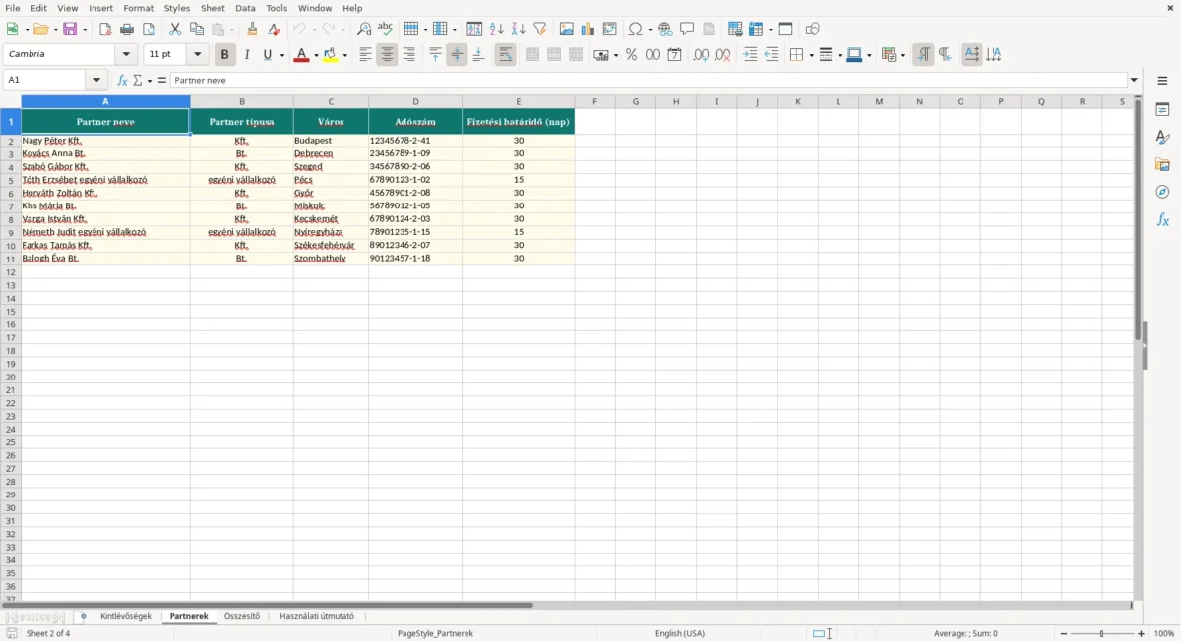Switch to Kintlévőségek sheet tab
The image size is (1181, 641).
pyautogui.click(x=126, y=617)
